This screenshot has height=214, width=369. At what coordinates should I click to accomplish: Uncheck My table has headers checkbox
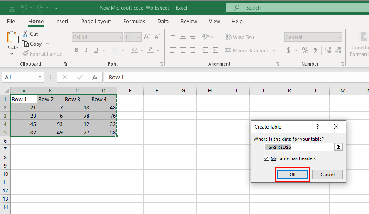(x=266, y=158)
